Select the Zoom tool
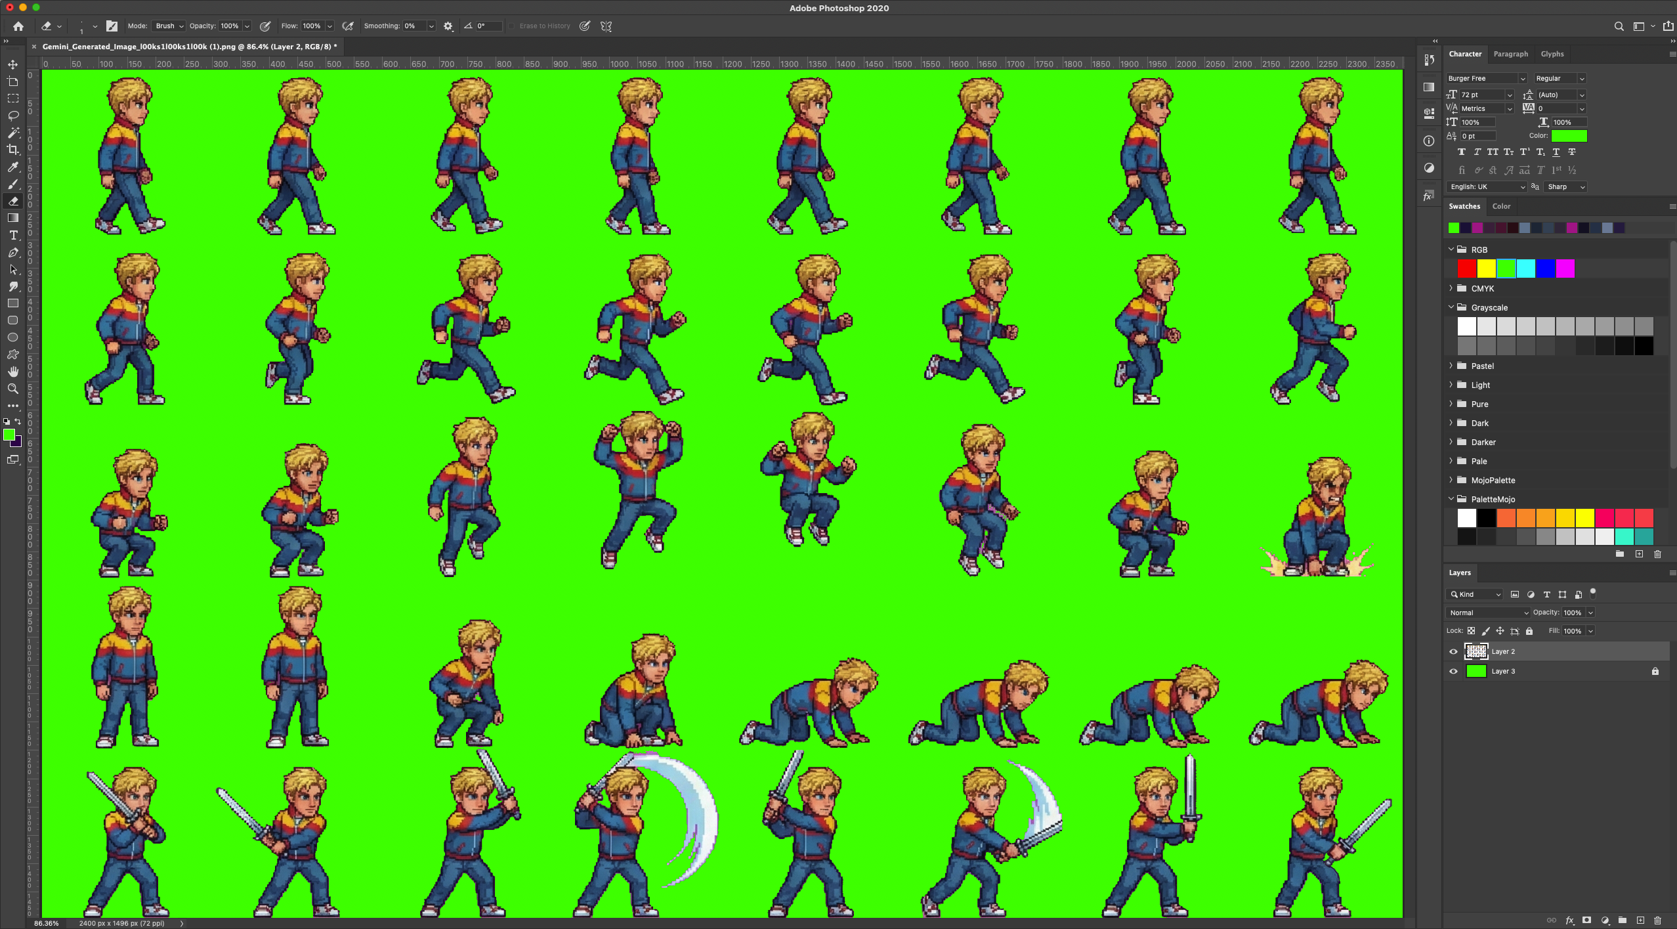This screenshot has height=929, width=1677. tap(13, 389)
